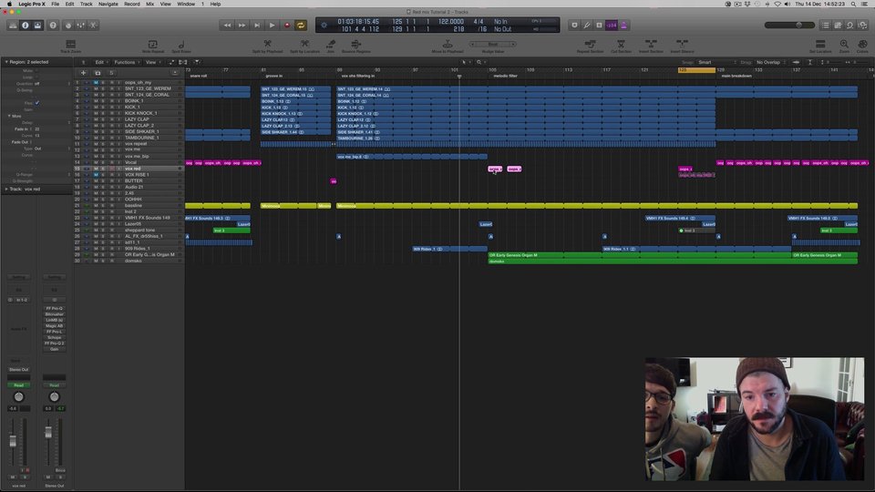
Task: Click the vox red channel volume fader
Action: (x=13, y=442)
